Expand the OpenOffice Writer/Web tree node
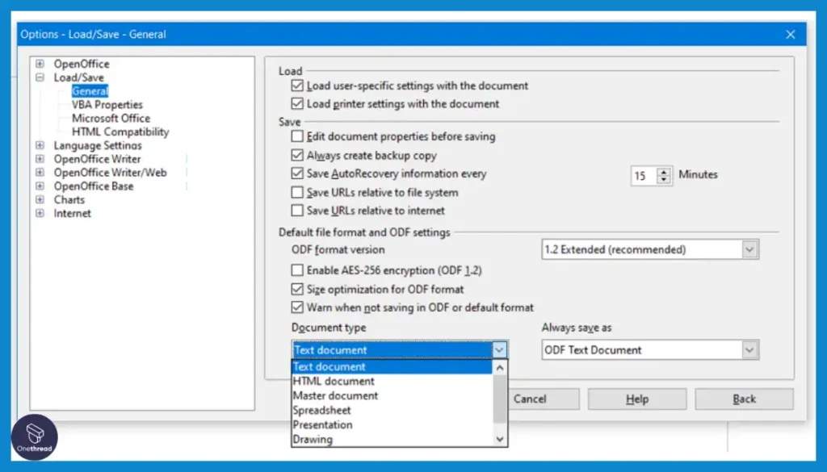 [x=40, y=172]
